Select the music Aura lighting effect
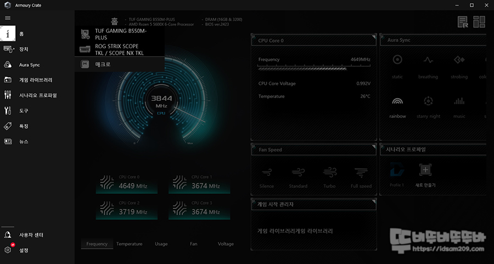The image size is (494, 264). point(459,107)
